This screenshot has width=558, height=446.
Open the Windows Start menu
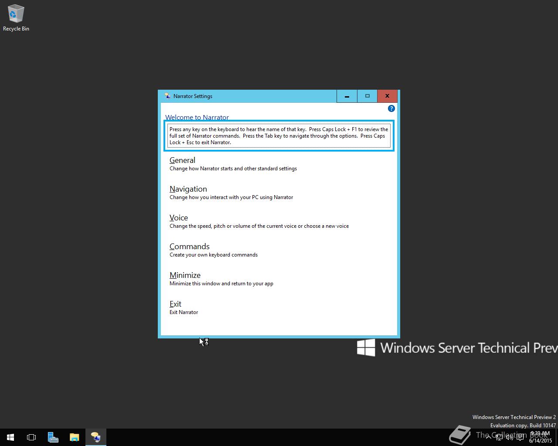(x=10, y=437)
